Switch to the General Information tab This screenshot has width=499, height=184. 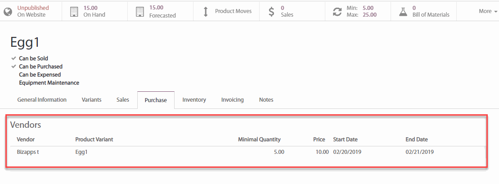point(42,100)
